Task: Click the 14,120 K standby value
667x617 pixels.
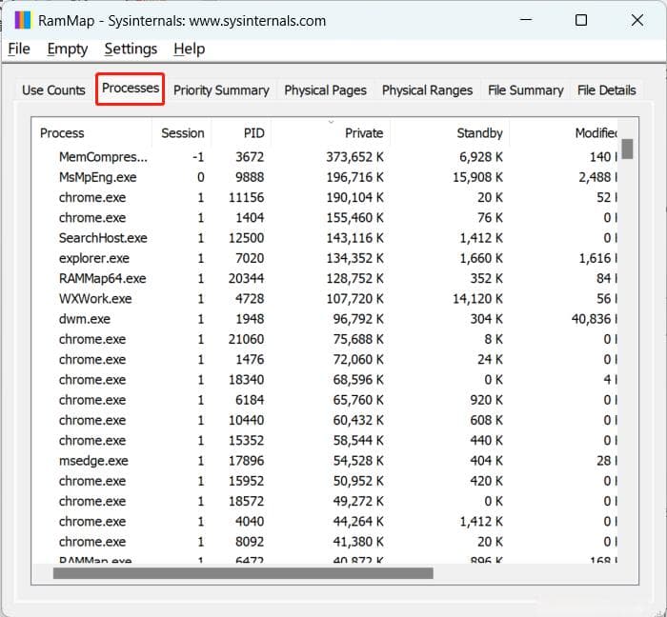Action: [x=477, y=299]
